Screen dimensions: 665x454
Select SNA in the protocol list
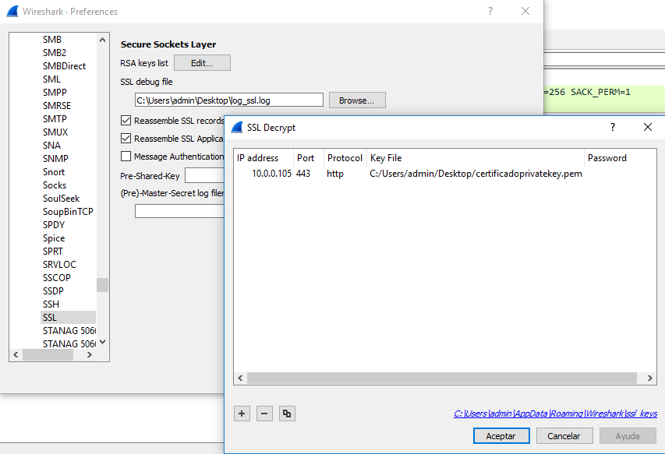pyautogui.click(x=51, y=146)
